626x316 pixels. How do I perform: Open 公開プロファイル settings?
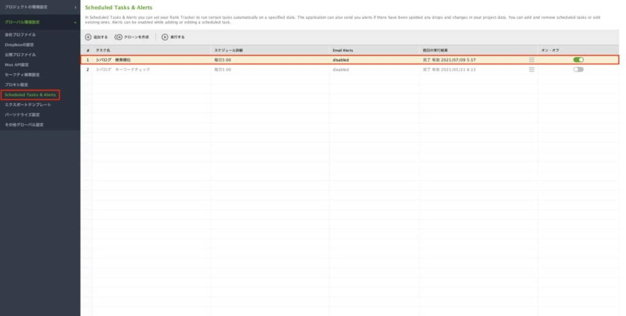(20, 54)
